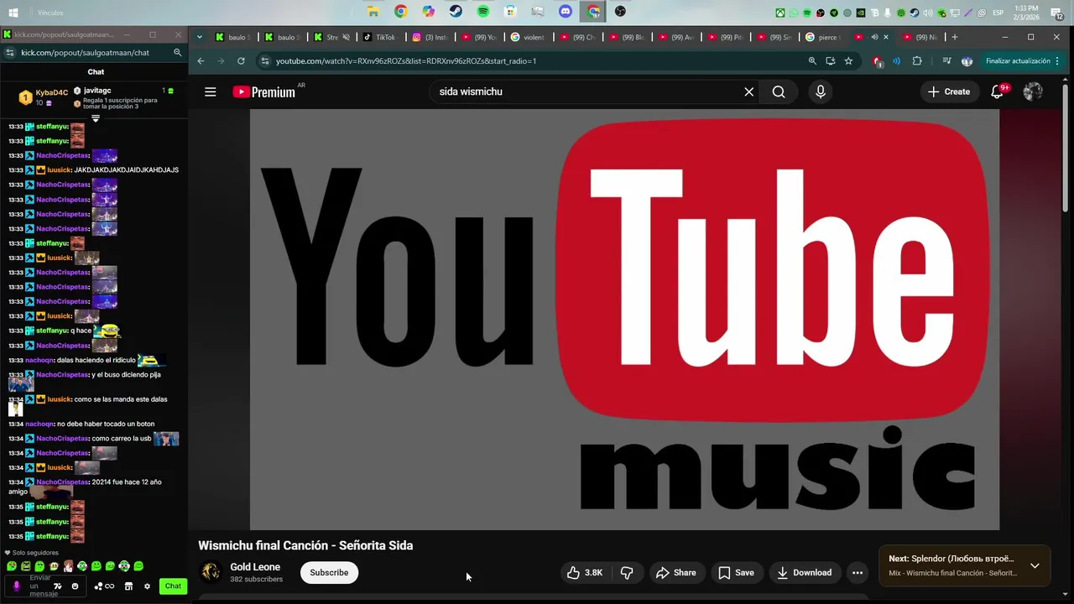
Task: Switch to the '(99) Nic' YouTube tab
Action: click(x=920, y=37)
